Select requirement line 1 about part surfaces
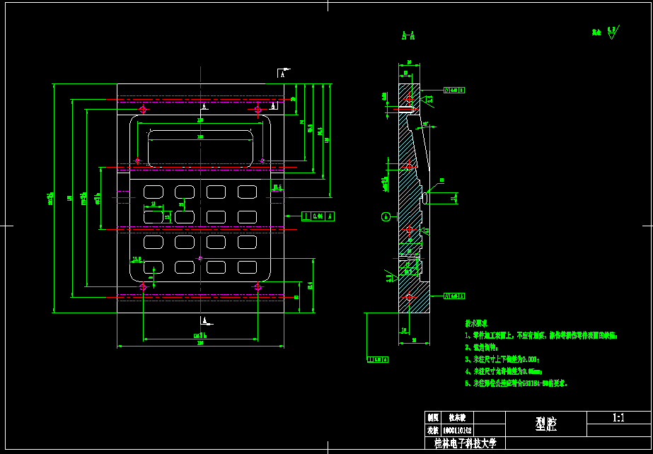 [541, 335]
